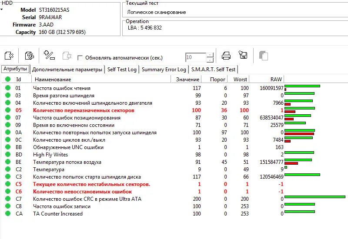The width and height of the screenshot is (348, 239).
Task: Open the Атрибуты tab
Action: click(15, 69)
